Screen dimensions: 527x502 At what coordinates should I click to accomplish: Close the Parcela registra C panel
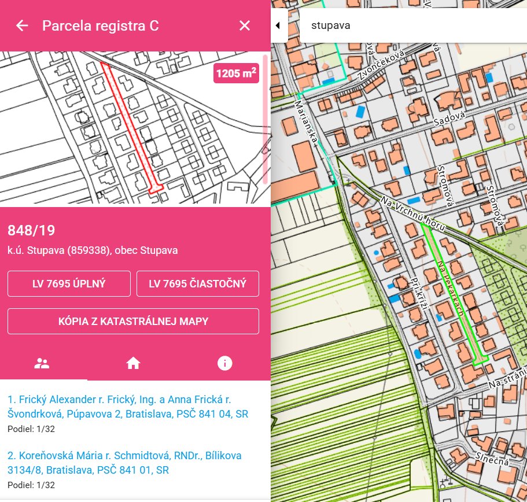tap(245, 25)
